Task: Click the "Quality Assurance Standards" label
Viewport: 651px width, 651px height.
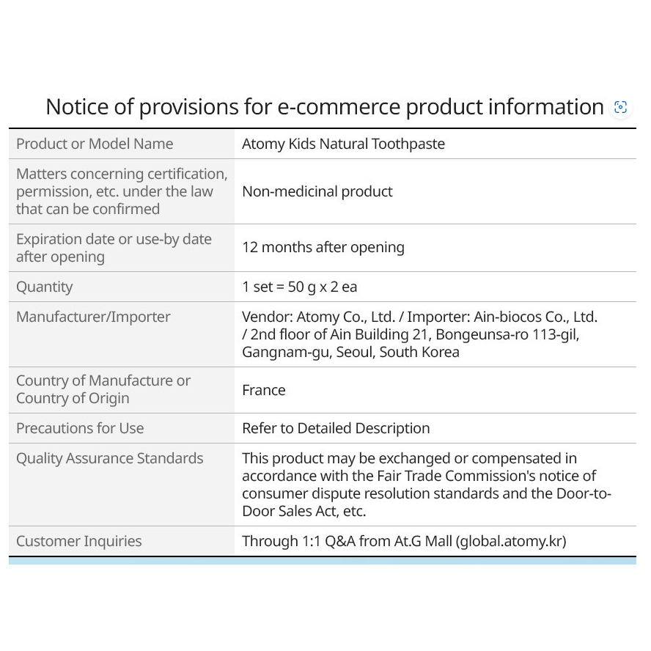Action: [x=109, y=458]
